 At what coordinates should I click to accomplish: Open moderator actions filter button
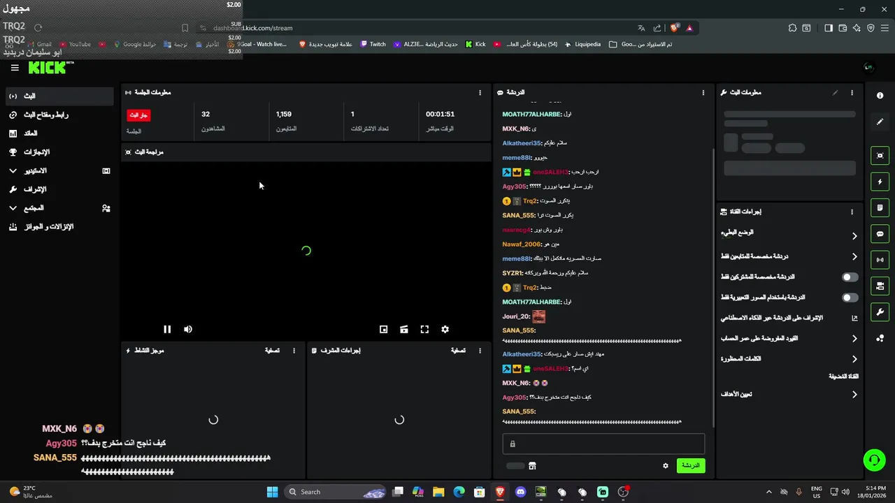pyautogui.click(x=458, y=351)
